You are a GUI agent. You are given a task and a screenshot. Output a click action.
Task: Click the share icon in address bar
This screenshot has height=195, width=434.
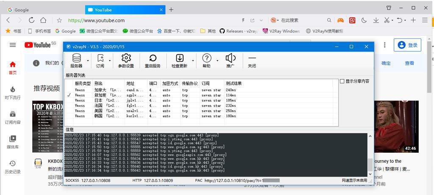click(253, 20)
